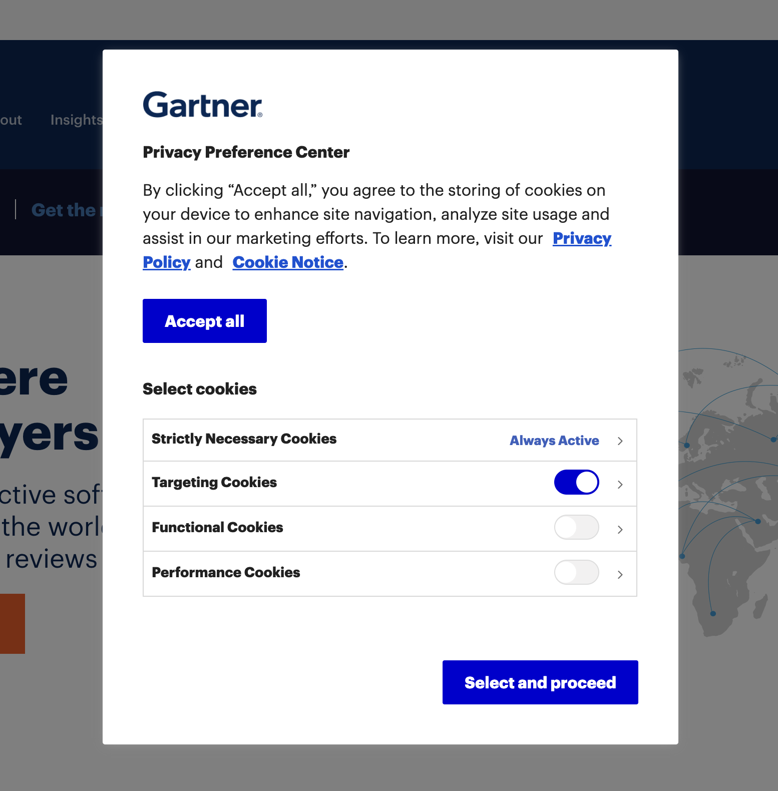Click the orange button behind the dialog
The height and width of the screenshot is (791, 778).
[12, 623]
